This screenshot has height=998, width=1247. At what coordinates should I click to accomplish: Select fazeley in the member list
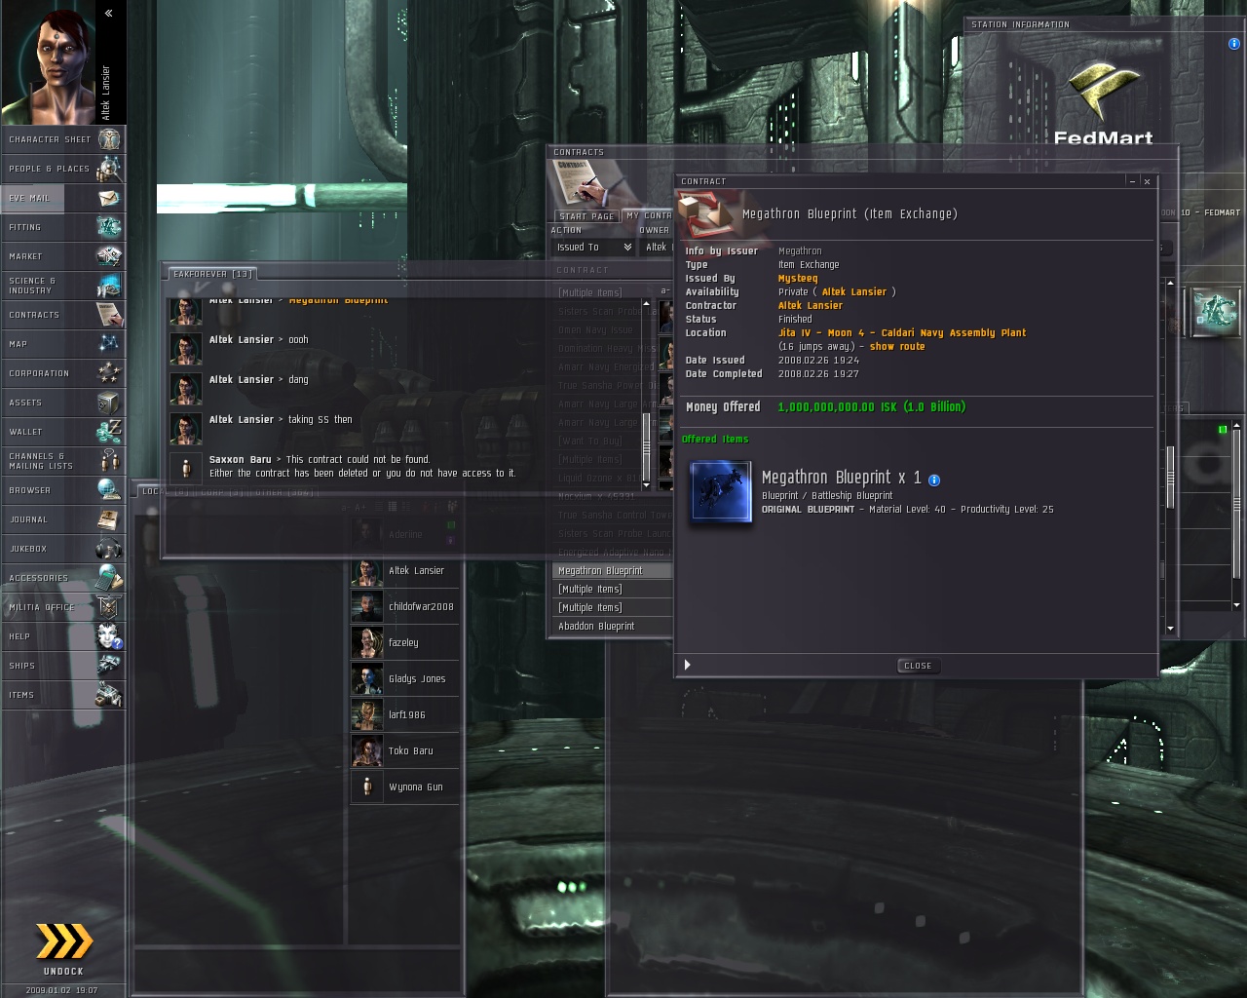click(x=404, y=643)
